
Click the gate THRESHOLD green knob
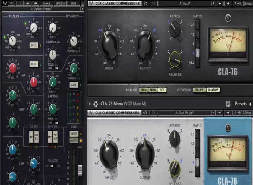[x=74, y=68]
